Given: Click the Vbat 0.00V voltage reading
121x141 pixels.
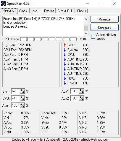Looking at the screenshot, I should coord(54,127).
